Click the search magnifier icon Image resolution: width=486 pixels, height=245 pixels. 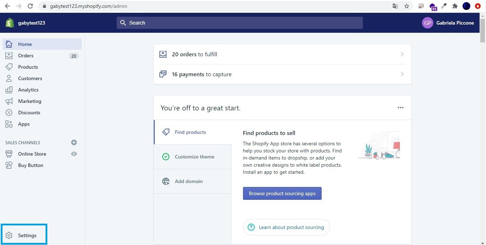123,23
